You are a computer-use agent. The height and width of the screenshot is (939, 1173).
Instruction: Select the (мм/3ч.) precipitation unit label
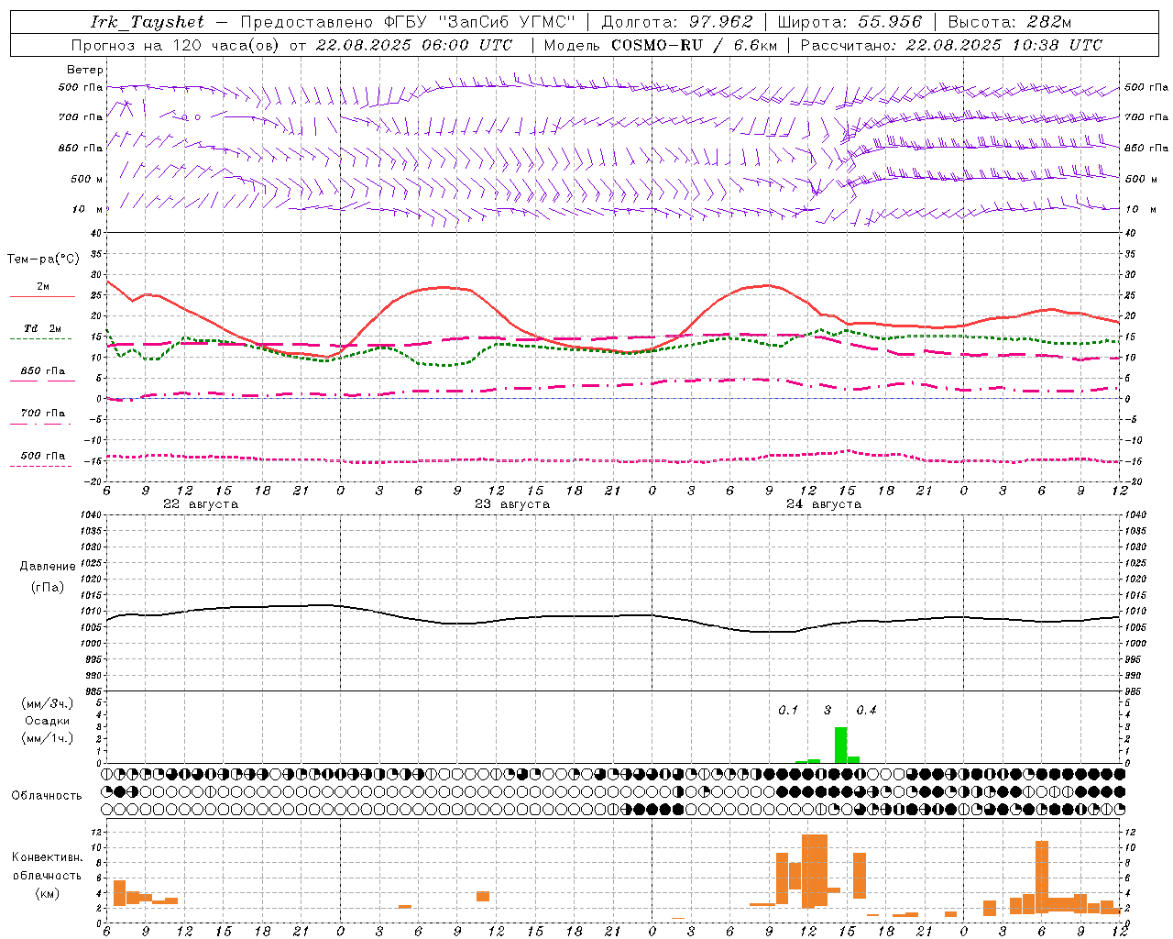(x=47, y=703)
